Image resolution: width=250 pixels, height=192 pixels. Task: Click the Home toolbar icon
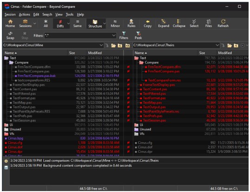click(x=10, y=24)
